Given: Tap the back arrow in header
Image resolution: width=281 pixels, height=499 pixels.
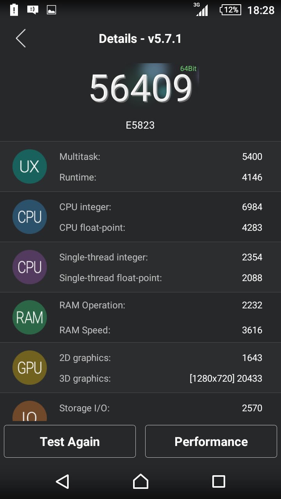Looking at the screenshot, I should 21,38.
